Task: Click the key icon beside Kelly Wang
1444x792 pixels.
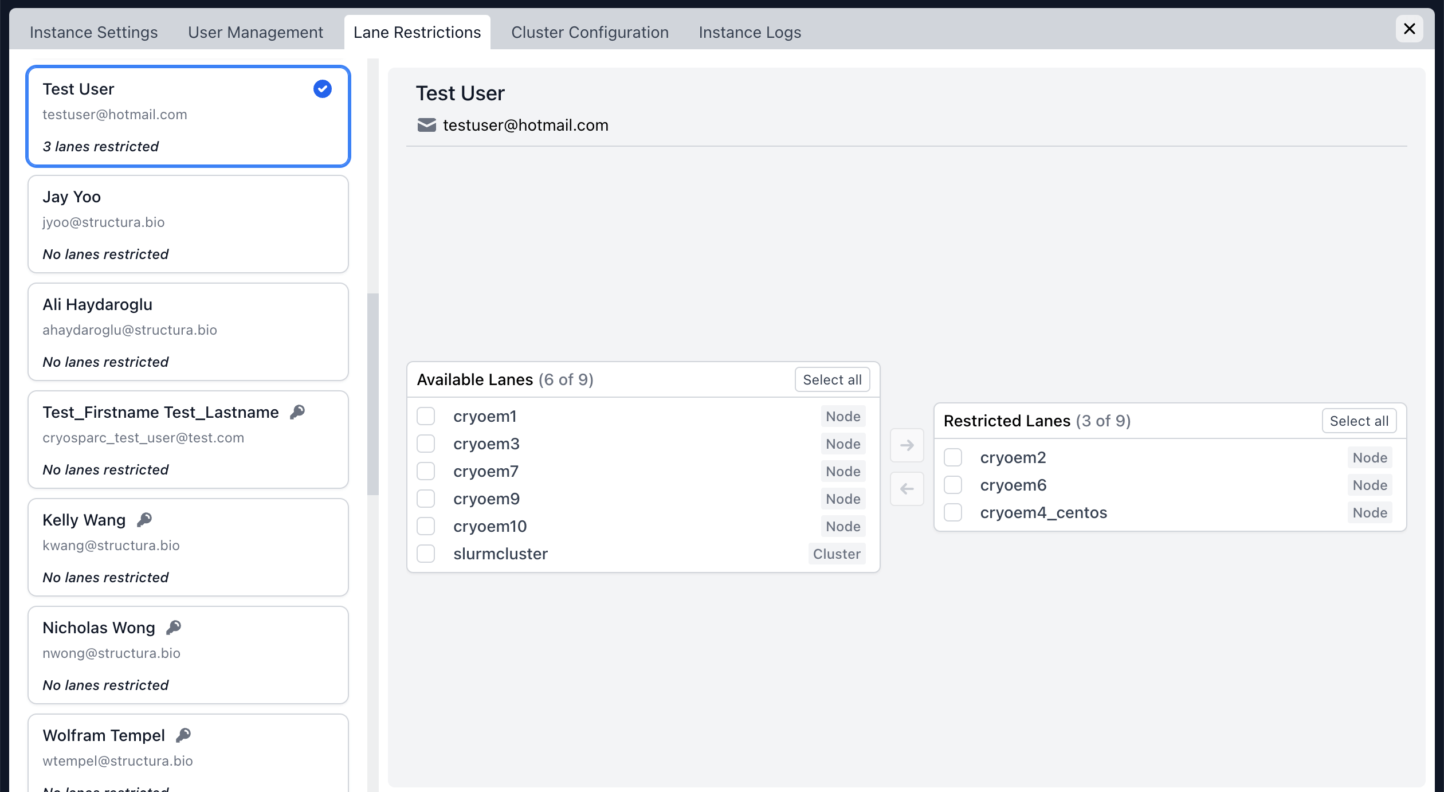Action: tap(144, 520)
